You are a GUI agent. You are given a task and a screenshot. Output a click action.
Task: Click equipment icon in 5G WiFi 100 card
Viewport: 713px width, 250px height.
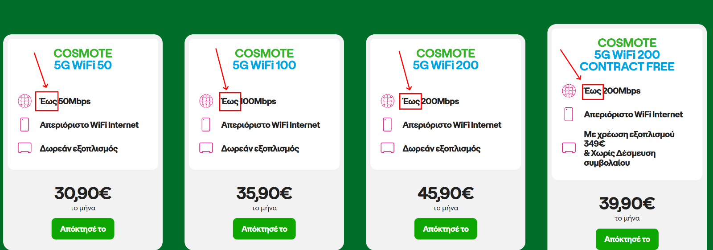[206, 148]
